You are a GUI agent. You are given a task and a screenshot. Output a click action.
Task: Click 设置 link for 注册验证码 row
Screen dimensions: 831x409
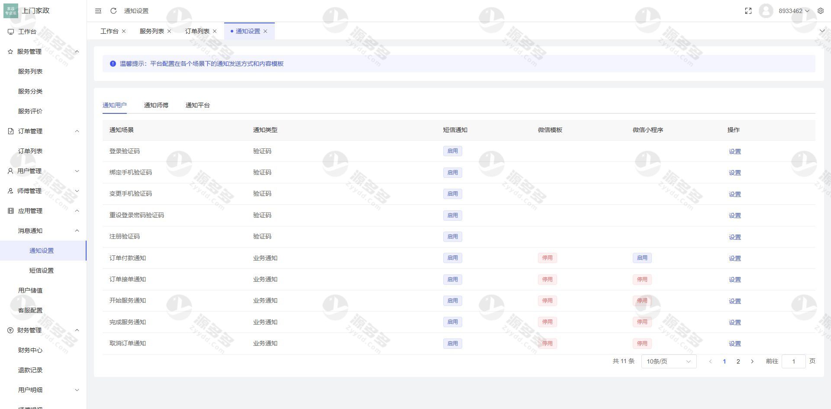[x=734, y=237]
